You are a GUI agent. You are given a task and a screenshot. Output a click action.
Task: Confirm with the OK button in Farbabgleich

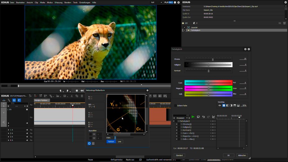click(x=228, y=155)
